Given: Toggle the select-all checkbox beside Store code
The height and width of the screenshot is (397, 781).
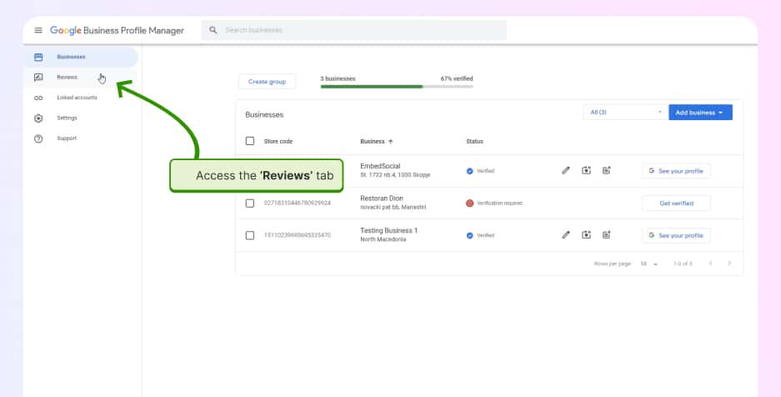Looking at the screenshot, I should [x=250, y=142].
